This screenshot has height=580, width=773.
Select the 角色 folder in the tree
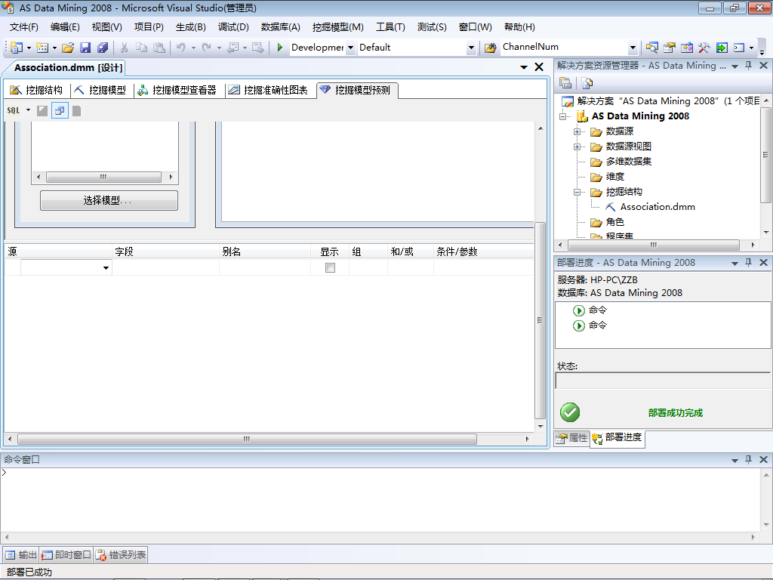coord(614,223)
